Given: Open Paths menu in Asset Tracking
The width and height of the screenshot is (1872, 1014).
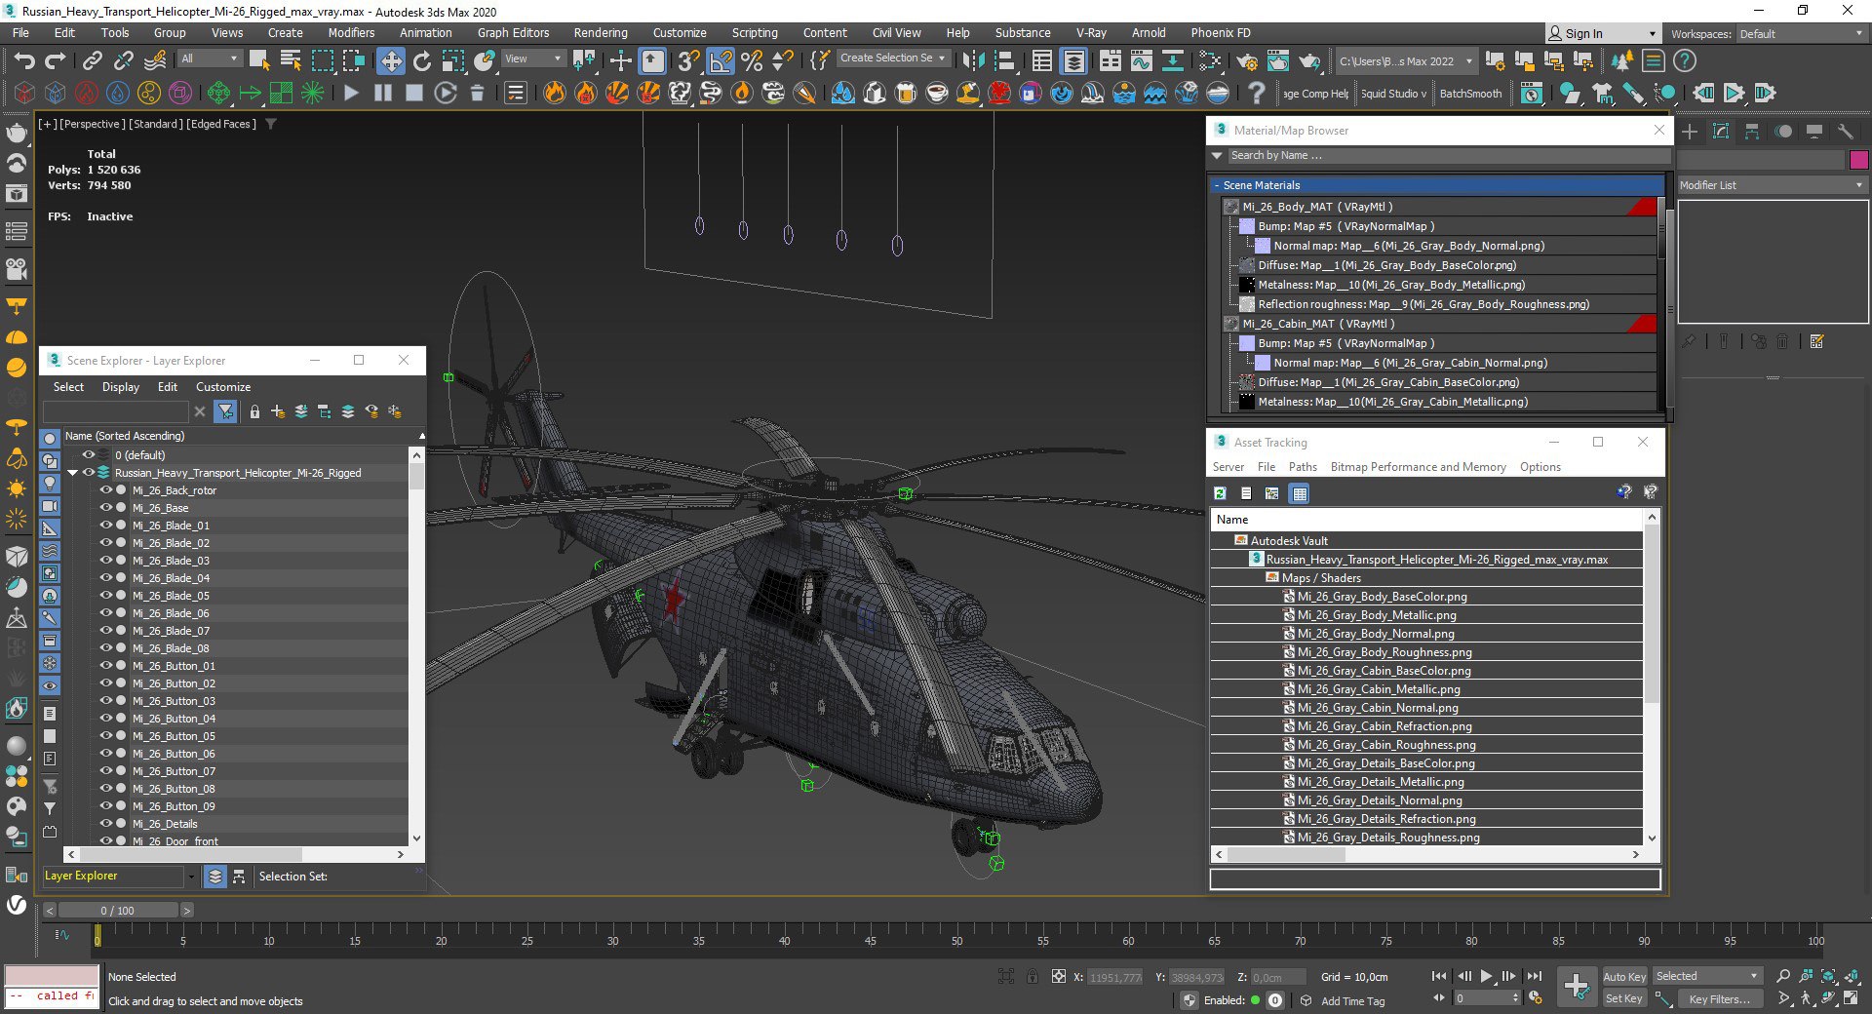Looking at the screenshot, I should tap(1303, 467).
